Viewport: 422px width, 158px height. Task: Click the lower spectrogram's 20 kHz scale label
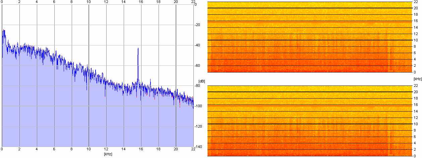click(415, 92)
